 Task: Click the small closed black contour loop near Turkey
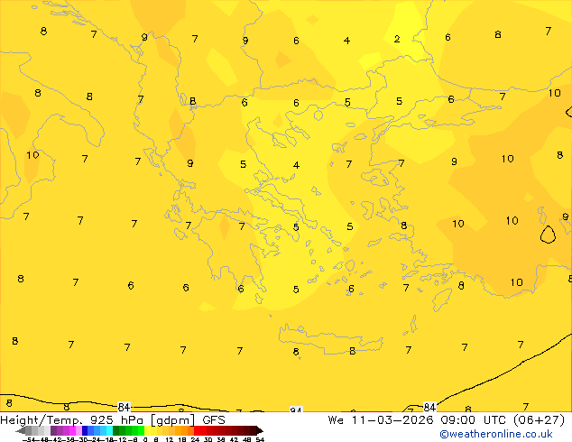pos(548,235)
